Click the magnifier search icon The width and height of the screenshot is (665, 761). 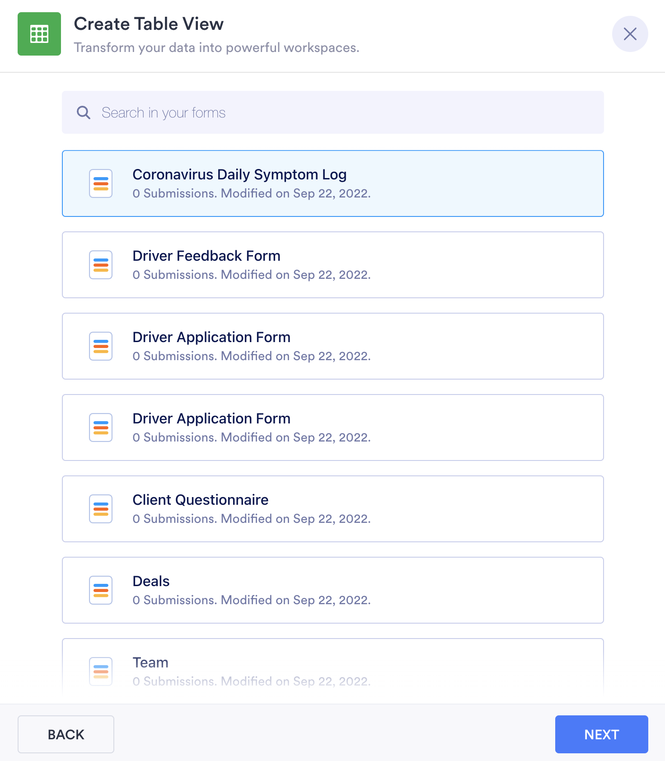84,113
